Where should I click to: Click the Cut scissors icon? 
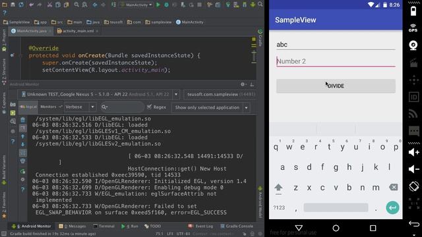[50, 5]
